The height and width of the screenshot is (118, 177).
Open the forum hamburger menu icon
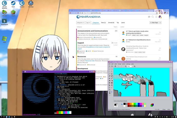156,17
